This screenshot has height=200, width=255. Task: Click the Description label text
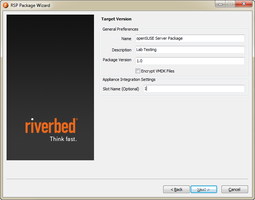coord(121,50)
